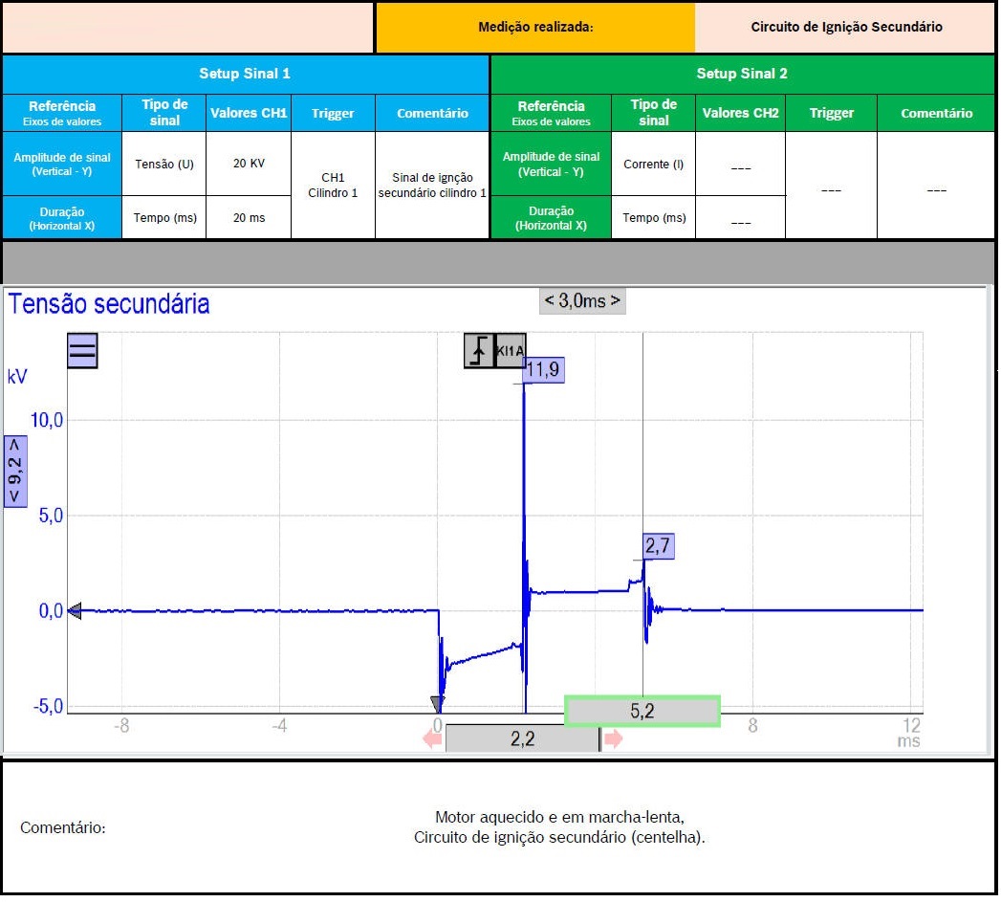The height and width of the screenshot is (902, 1001).
Task: Click the Tensão secundária graph title
Action: point(109,304)
